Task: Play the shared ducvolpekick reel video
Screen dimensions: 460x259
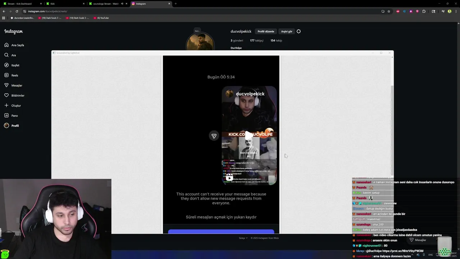Action: [249, 135]
